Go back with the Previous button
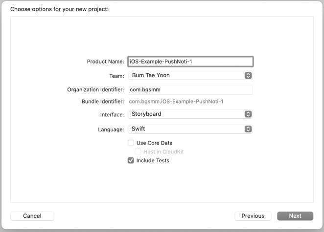Image resolution: width=324 pixels, height=232 pixels. coord(253,216)
